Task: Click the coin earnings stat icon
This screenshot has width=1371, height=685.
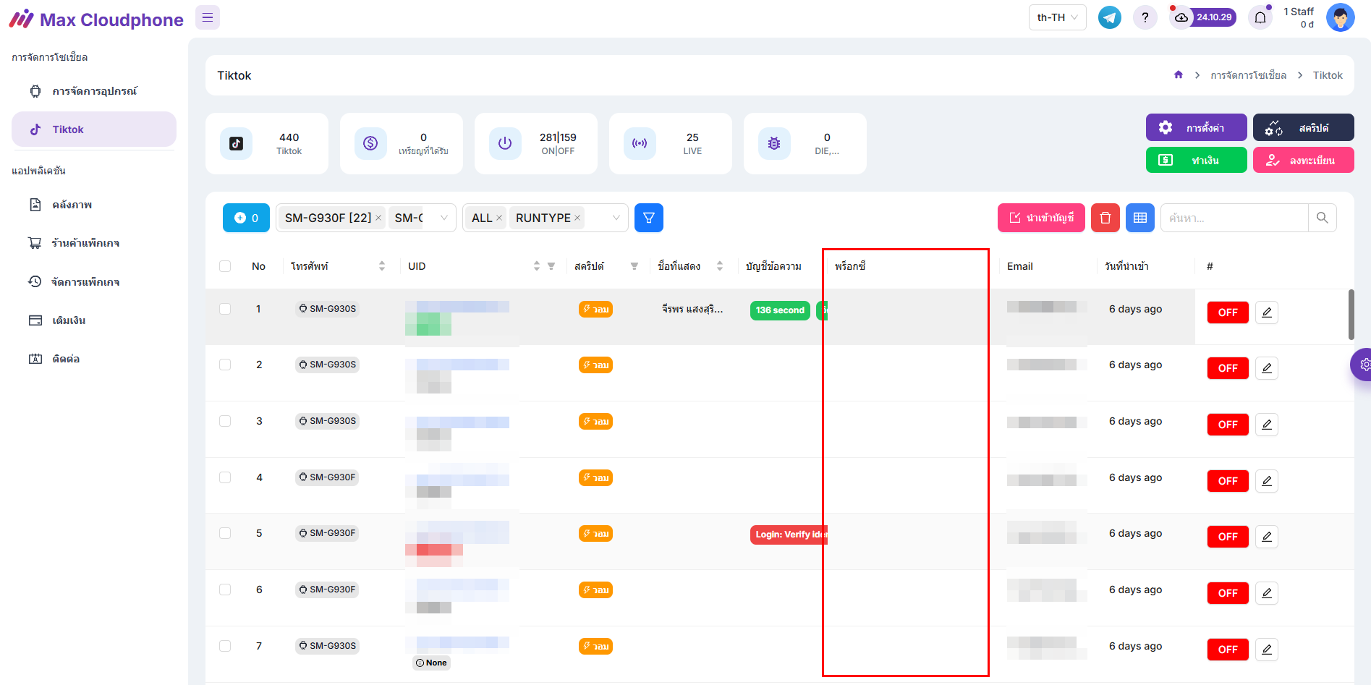Action: click(x=370, y=143)
